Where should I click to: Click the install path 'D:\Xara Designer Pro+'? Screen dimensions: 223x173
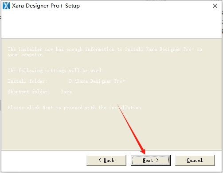pyautogui.click(x=97, y=81)
